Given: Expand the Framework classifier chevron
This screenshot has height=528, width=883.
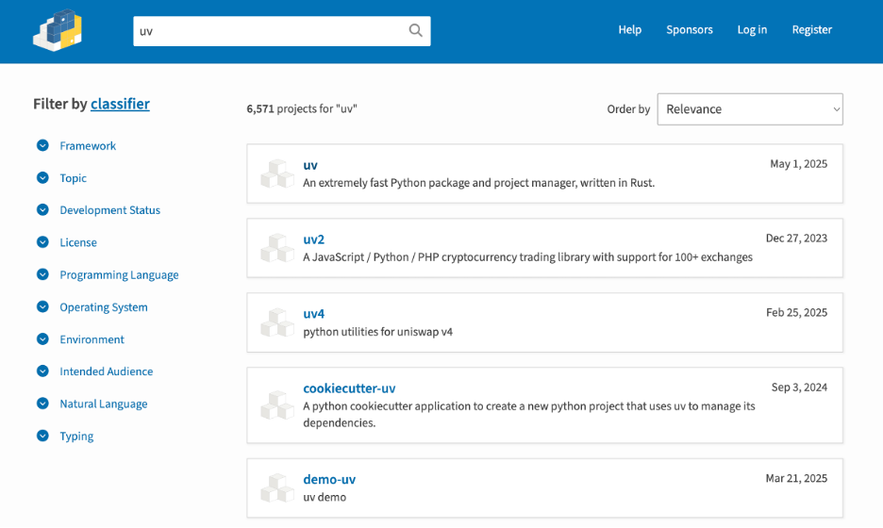Looking at the screenshot, I should (x=42, y=145).
